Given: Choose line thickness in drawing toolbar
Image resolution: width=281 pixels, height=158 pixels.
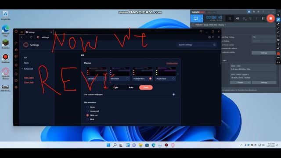Looking at the screenshot, I should pyautogui.click(x=278, y=57).
